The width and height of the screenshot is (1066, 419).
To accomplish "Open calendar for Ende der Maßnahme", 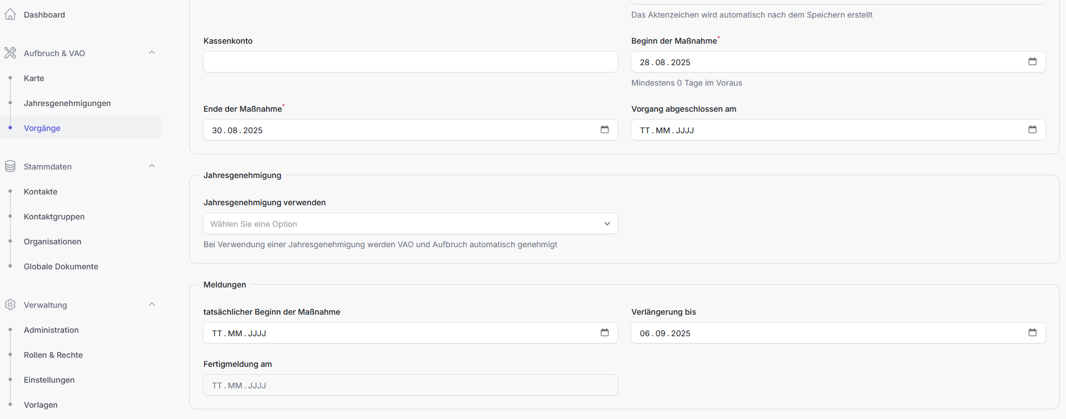I will click(604, 130).
